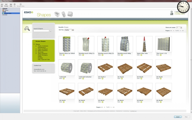Expand the Paper and Board category
This screenshot has height=120, width=192.
36,49
